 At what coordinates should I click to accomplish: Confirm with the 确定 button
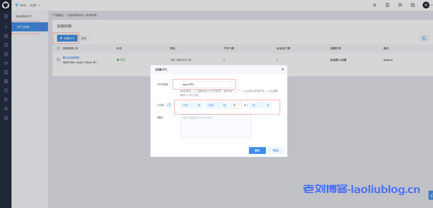pyautogui.click(x=257, y=150)
